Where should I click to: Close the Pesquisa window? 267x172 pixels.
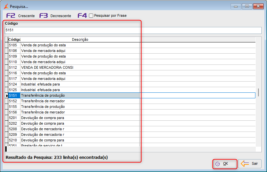[258, 6]
